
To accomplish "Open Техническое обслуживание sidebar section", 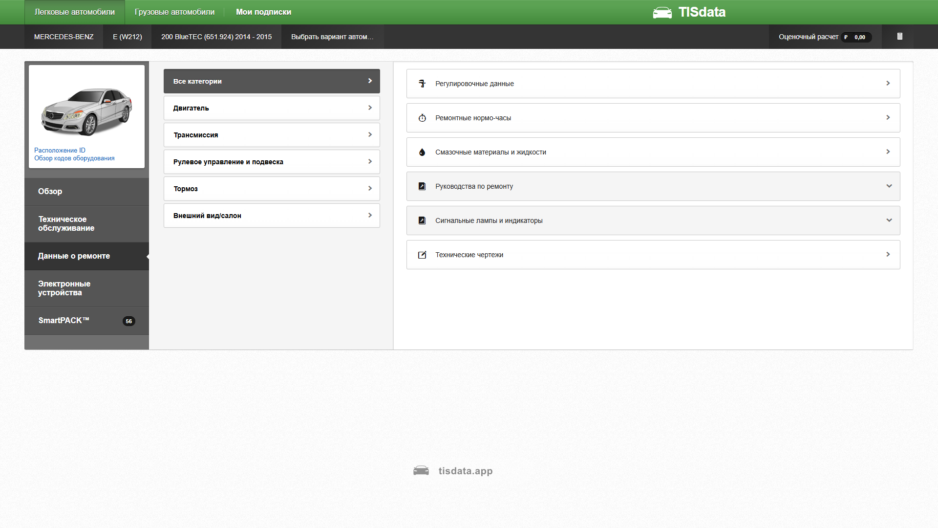I will click(86, 224).
